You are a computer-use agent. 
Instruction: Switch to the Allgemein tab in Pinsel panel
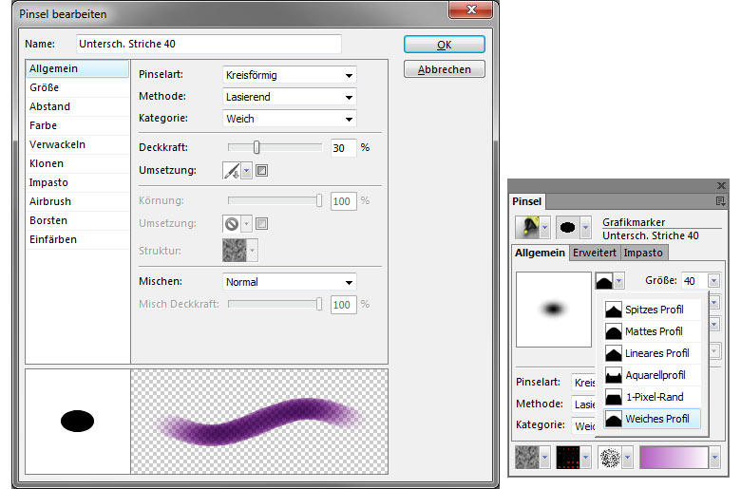coord(540,253)
